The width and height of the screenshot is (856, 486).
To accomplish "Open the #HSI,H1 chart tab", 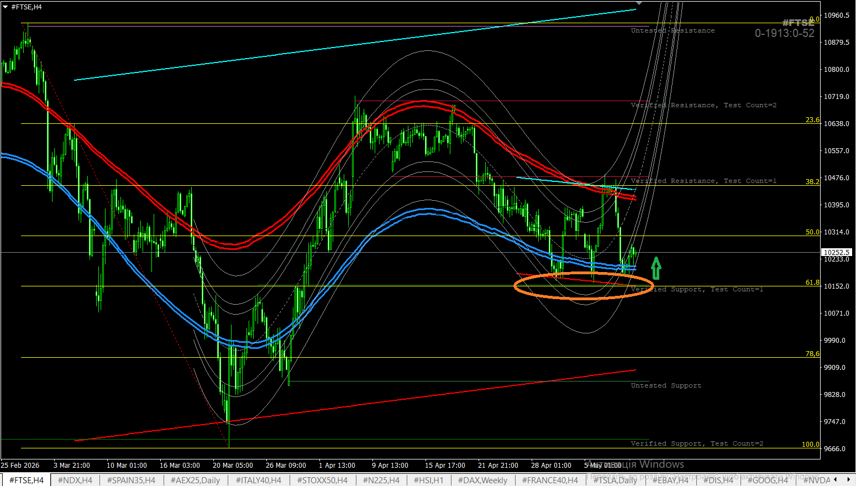I will click(428, 480).
